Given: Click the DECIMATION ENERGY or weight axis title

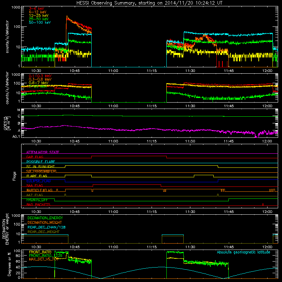Looking at the screenshot, I should pyautogui.click(x=5, y=229).
